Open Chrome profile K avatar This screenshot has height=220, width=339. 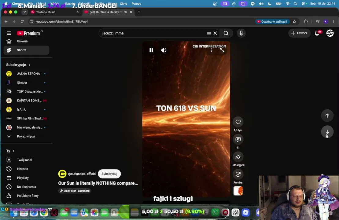pyautogui.click(x=326, y=22)
